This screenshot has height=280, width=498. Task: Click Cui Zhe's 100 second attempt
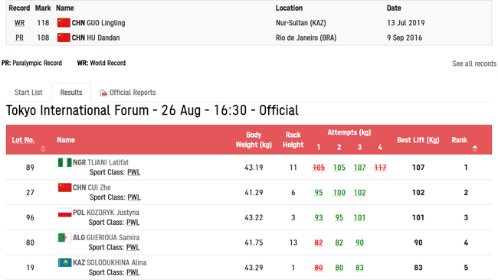339,193
